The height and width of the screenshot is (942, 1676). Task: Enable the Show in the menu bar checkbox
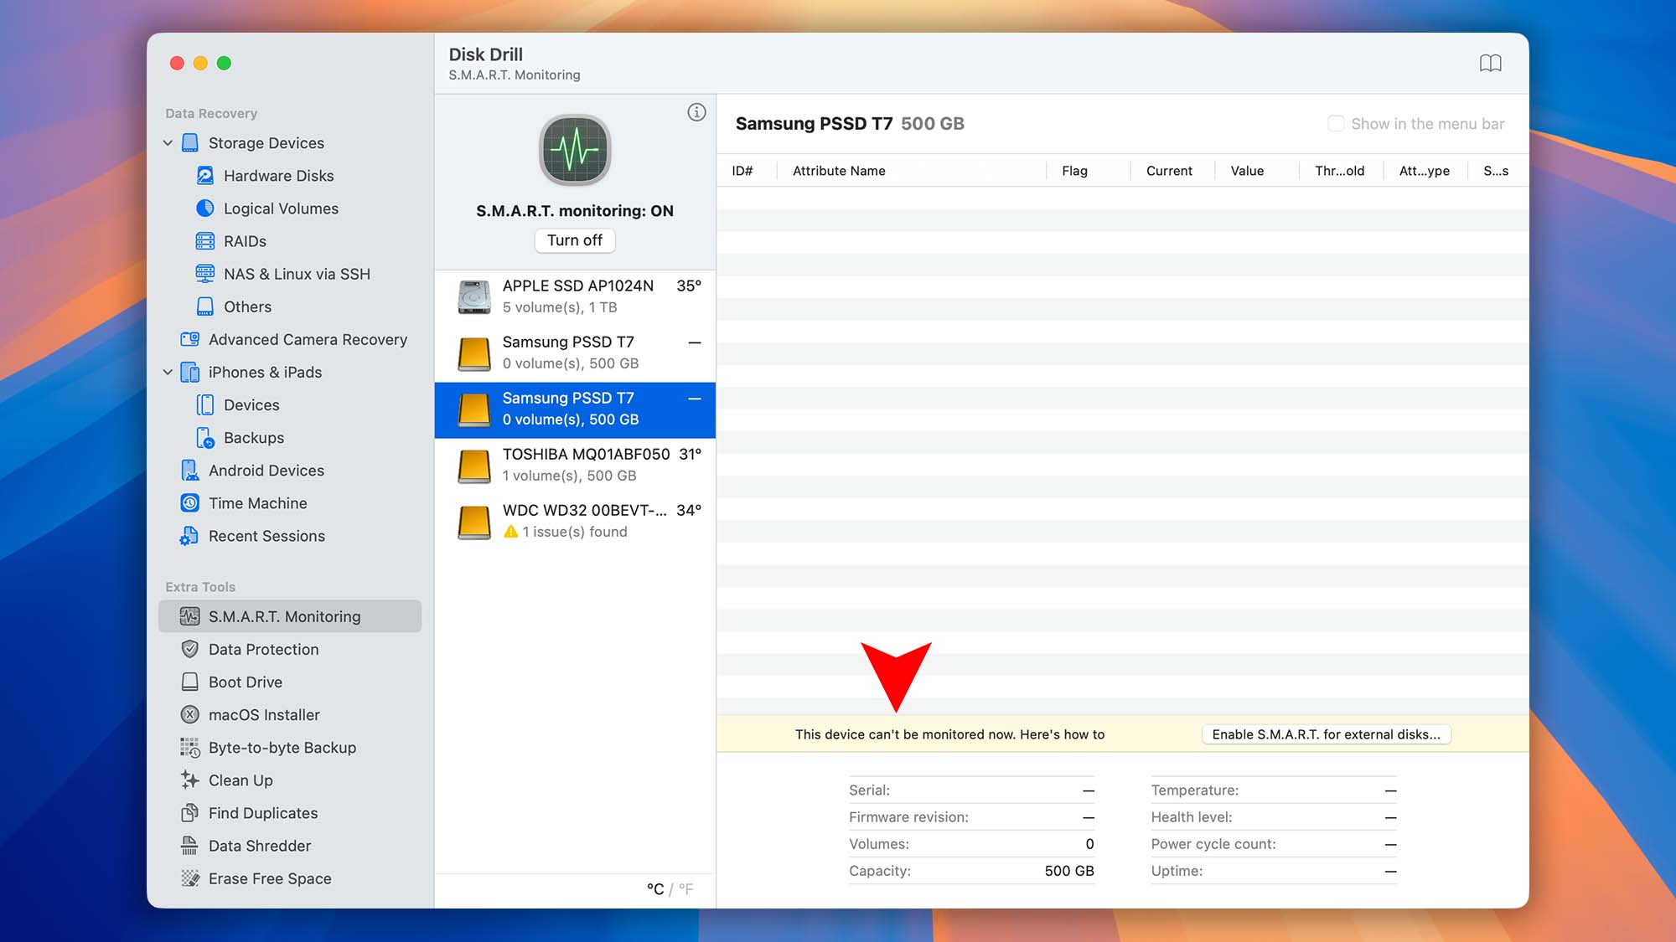tap(1336, 123)
